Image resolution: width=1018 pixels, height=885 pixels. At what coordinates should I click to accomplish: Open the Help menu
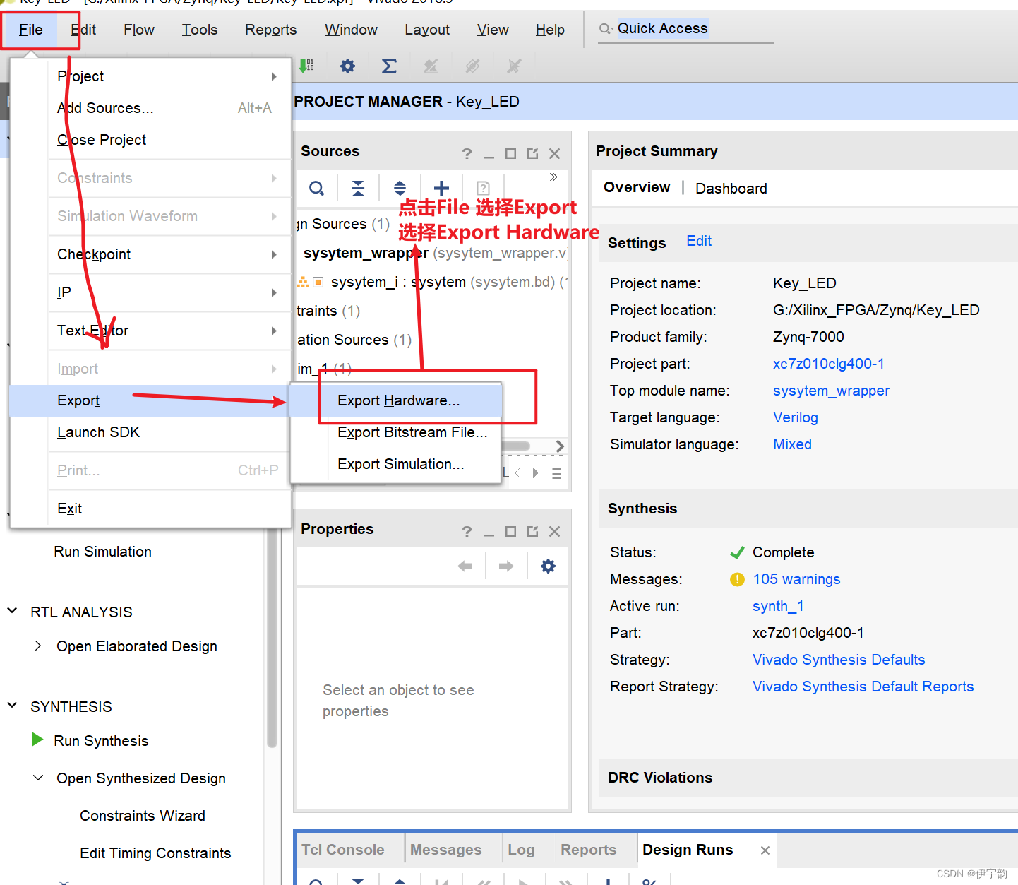[550, 30]
